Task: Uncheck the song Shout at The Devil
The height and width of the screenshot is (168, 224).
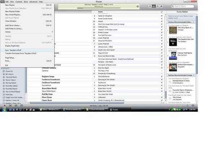Action: point(162,41)
